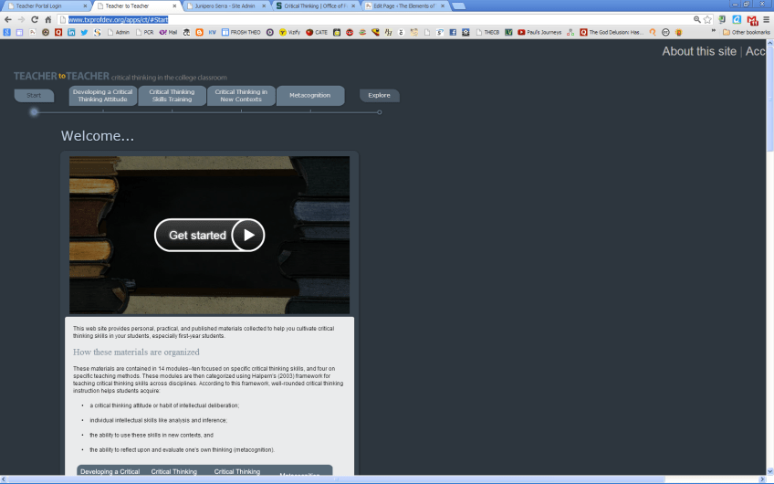
Task: Click the end marker on the progress timeline
Action: [380, 112]
